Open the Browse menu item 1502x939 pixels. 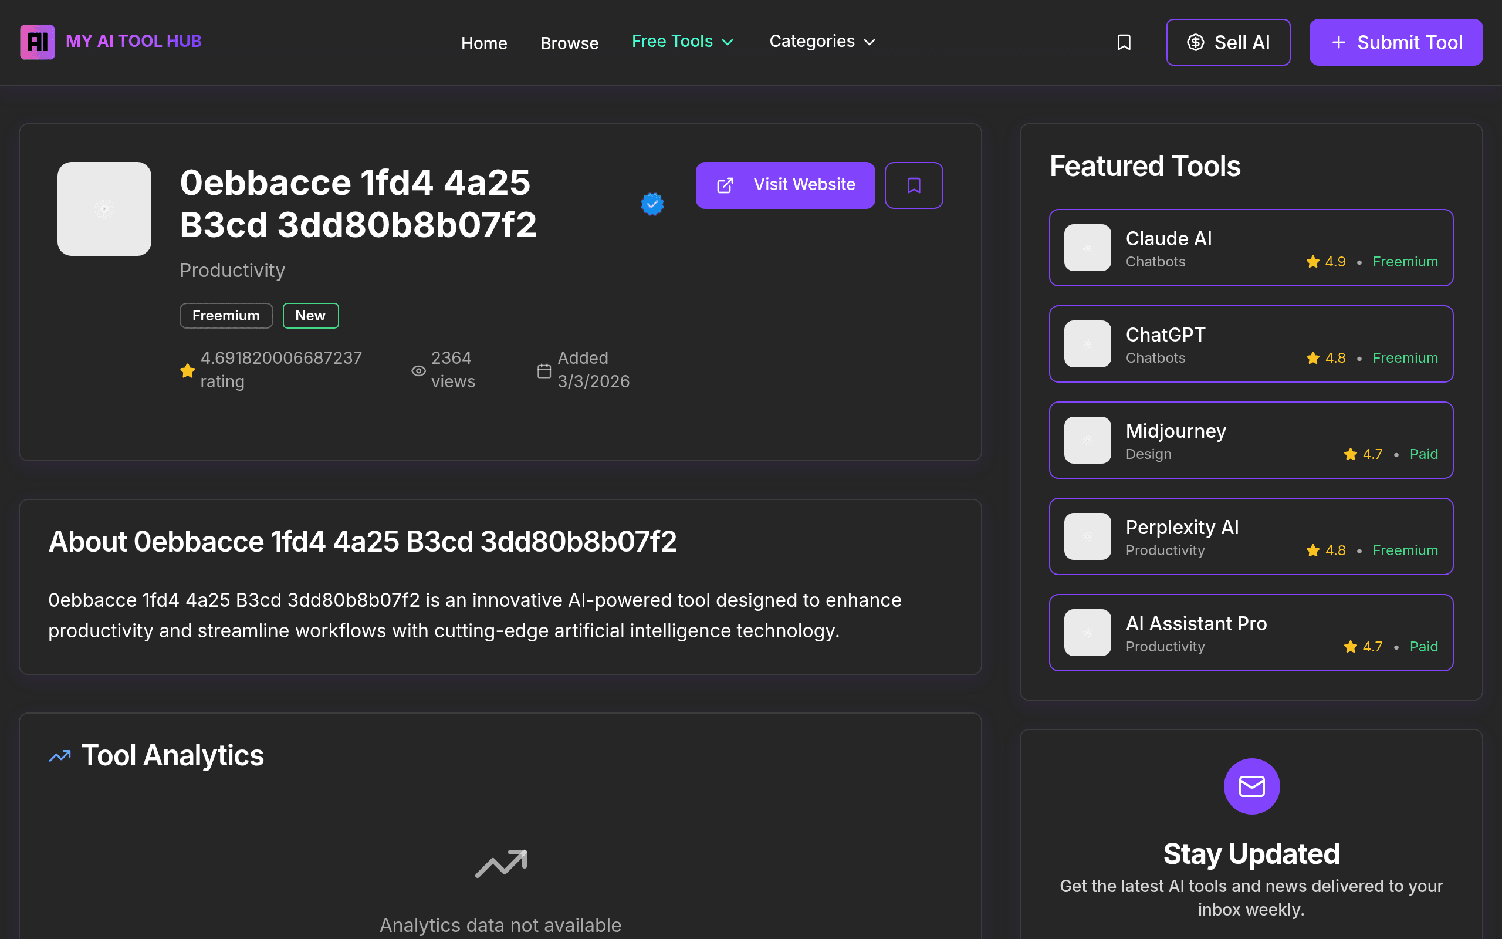569,43
